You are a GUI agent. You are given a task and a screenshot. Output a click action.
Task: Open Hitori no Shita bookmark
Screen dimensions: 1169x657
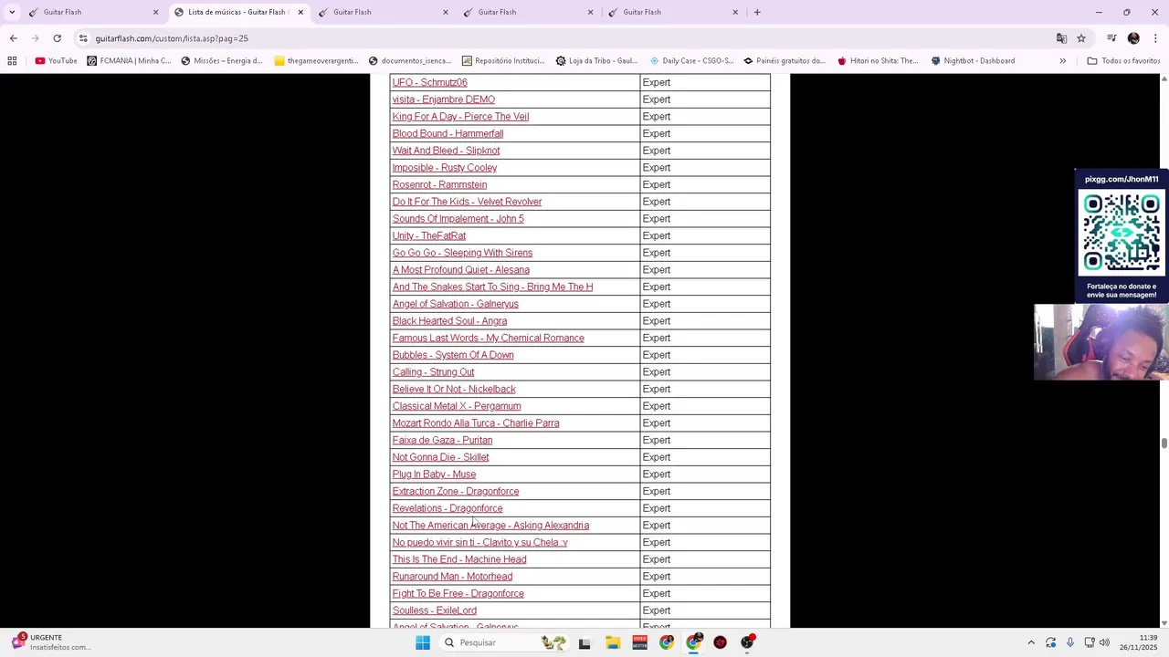[878, 61]
